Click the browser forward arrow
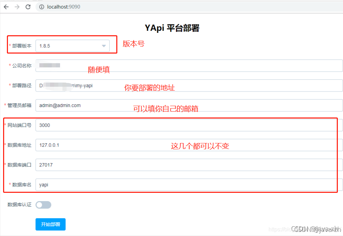Viewport: 343px width, 236px height. (16, 7)
